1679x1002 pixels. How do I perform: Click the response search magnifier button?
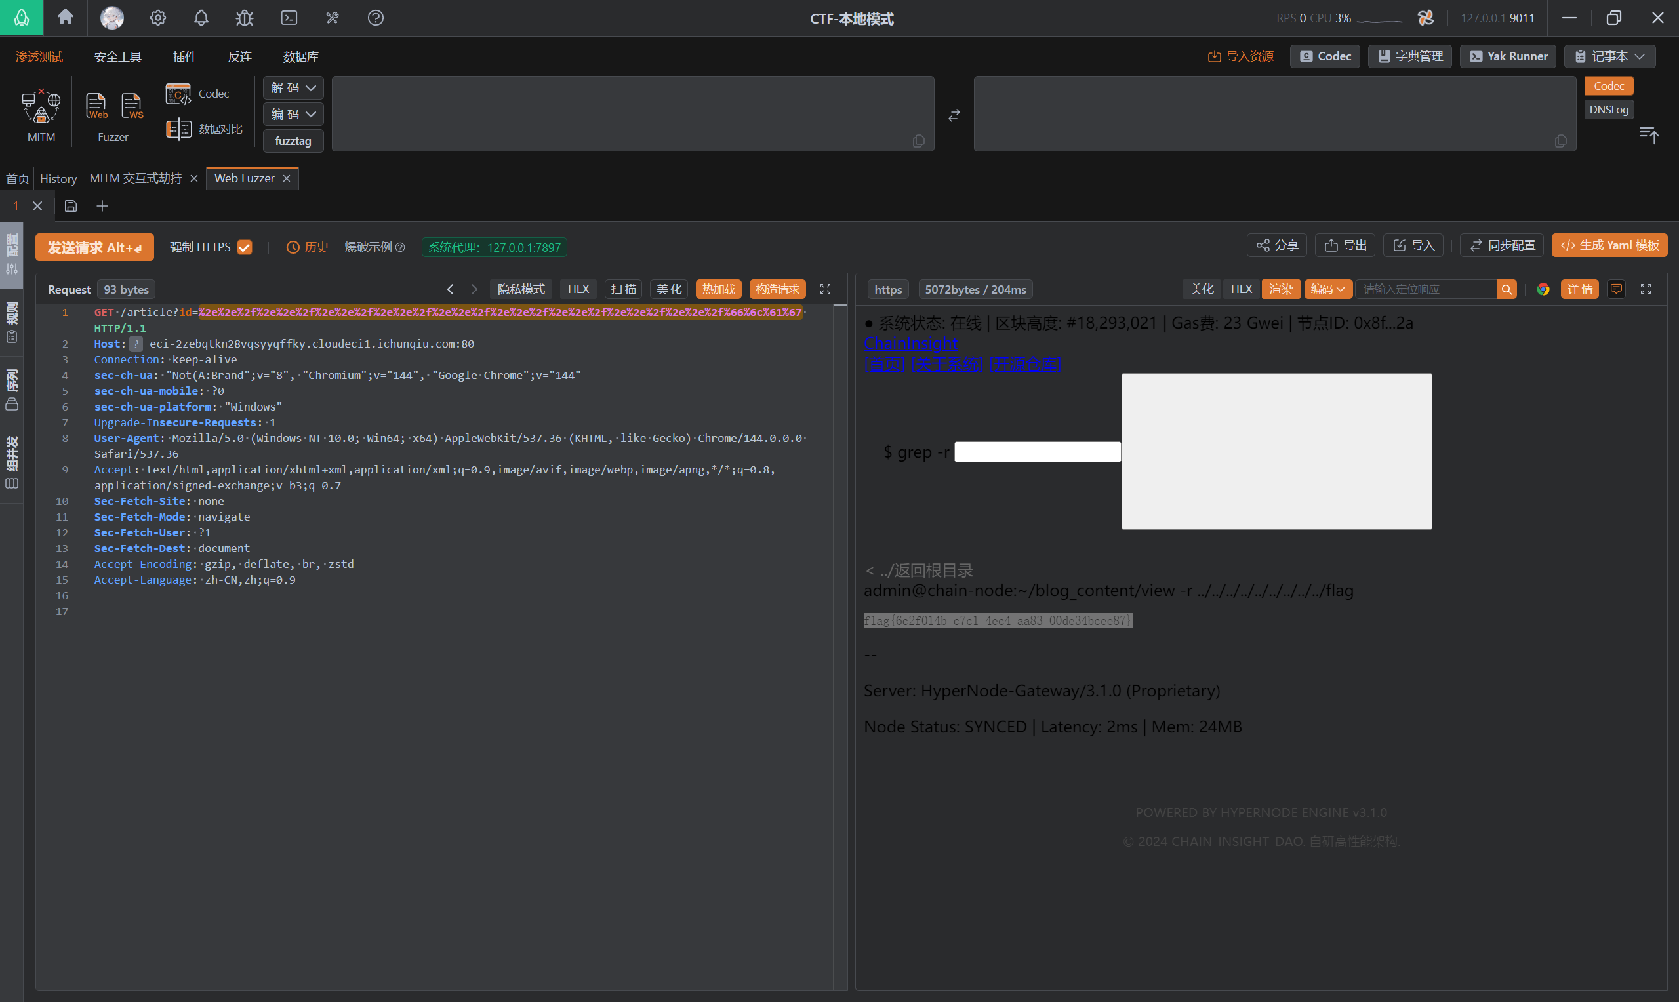point(1507,289)
